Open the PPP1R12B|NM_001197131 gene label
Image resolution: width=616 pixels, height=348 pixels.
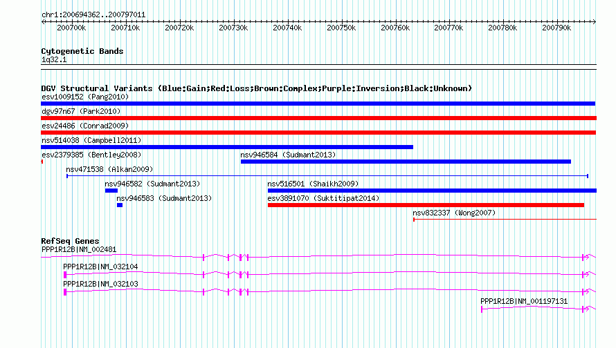tap(524, 301)
